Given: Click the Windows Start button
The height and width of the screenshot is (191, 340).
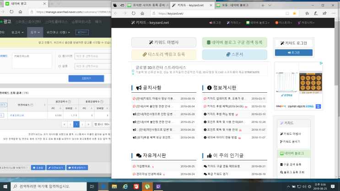Looking at the screenshot, I should point(5,186).
